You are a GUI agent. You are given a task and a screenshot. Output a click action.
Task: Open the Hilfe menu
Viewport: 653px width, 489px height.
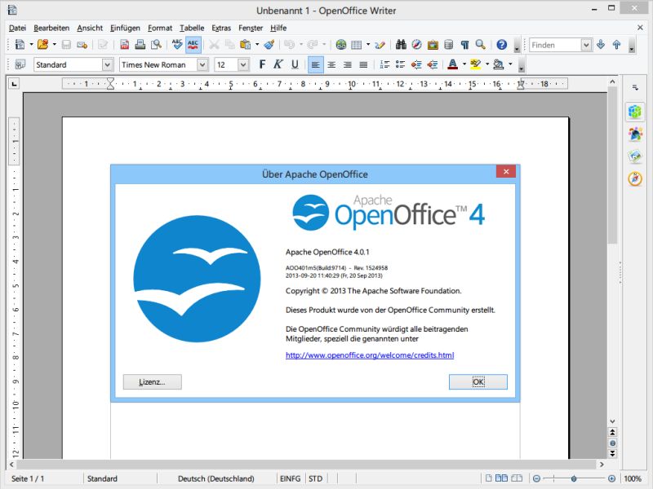[x=278, y=28]
